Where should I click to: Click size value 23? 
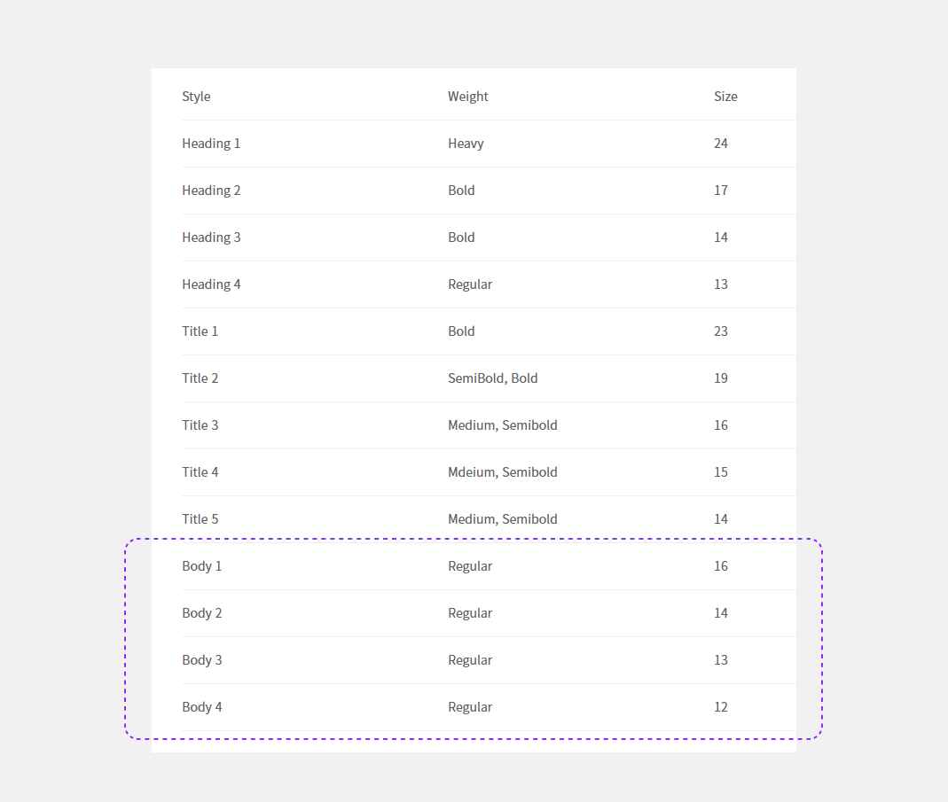[x=721, y=331]
